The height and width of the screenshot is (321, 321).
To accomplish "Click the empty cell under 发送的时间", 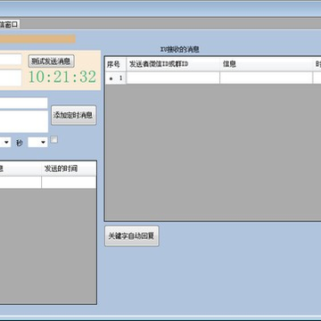I will [69, 182].
